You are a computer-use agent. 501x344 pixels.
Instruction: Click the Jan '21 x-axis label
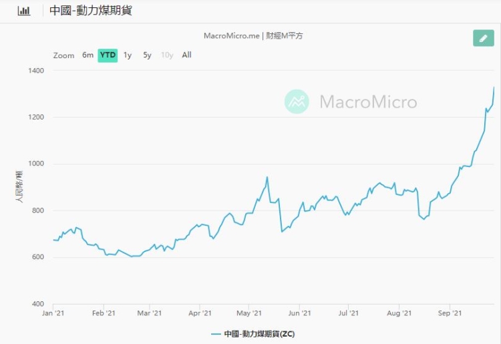coord(53,313)
